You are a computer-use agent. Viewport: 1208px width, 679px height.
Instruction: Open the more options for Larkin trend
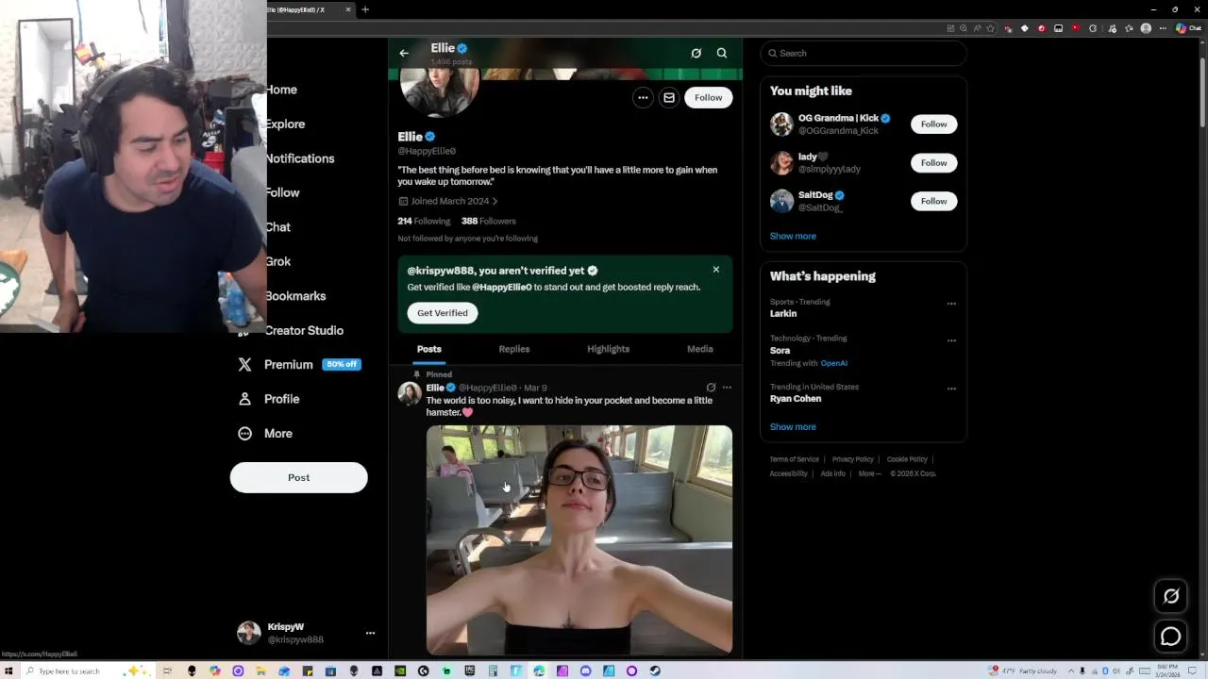pyautogui.click(x=951, y=304)
